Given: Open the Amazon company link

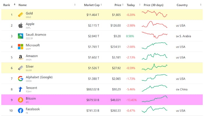Looking at the screenshot, I should [32, 56].
